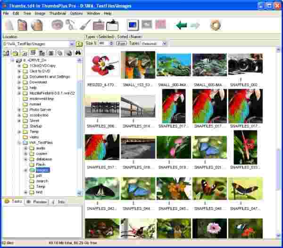The width and height of the screenshot is (283, 248).
Task: Open the Thumbnail menu
Action: pos(58,14)
